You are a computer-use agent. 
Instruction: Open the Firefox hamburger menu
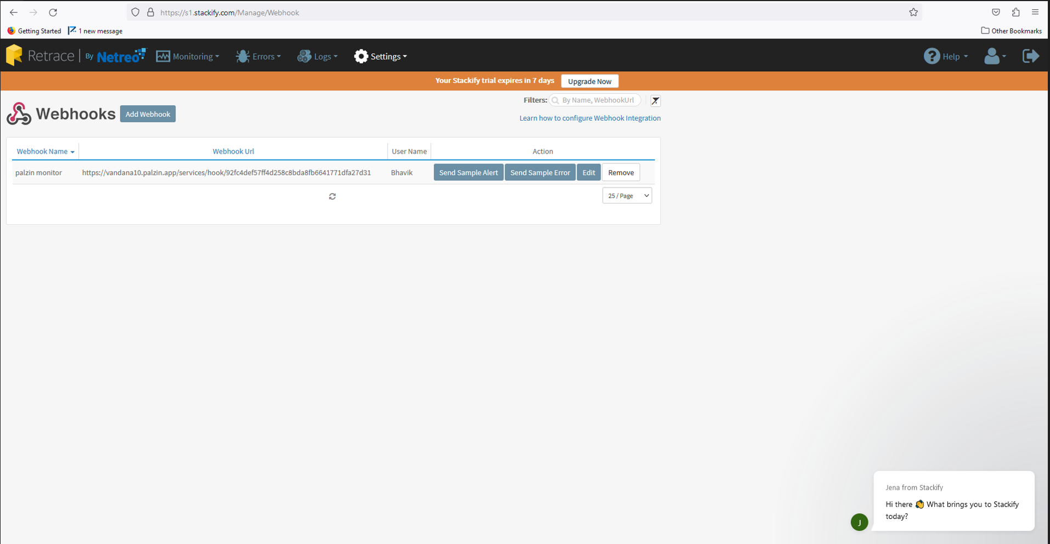pos(1035,12)
